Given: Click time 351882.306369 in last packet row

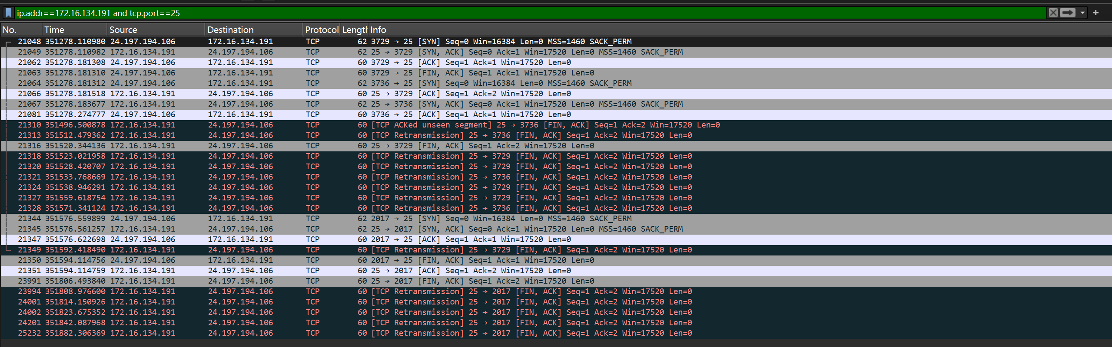Looking at the screenshot, I should pos(75,333).
